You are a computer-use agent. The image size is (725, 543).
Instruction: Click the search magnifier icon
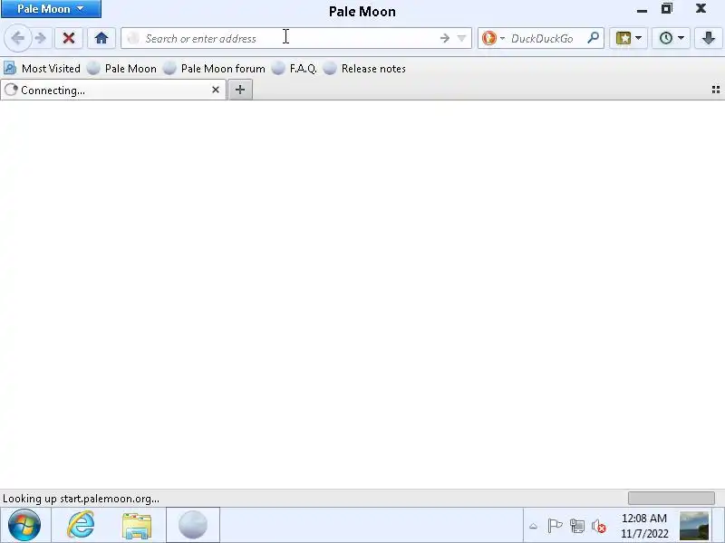pyautogui.click(x=593, y=38)
